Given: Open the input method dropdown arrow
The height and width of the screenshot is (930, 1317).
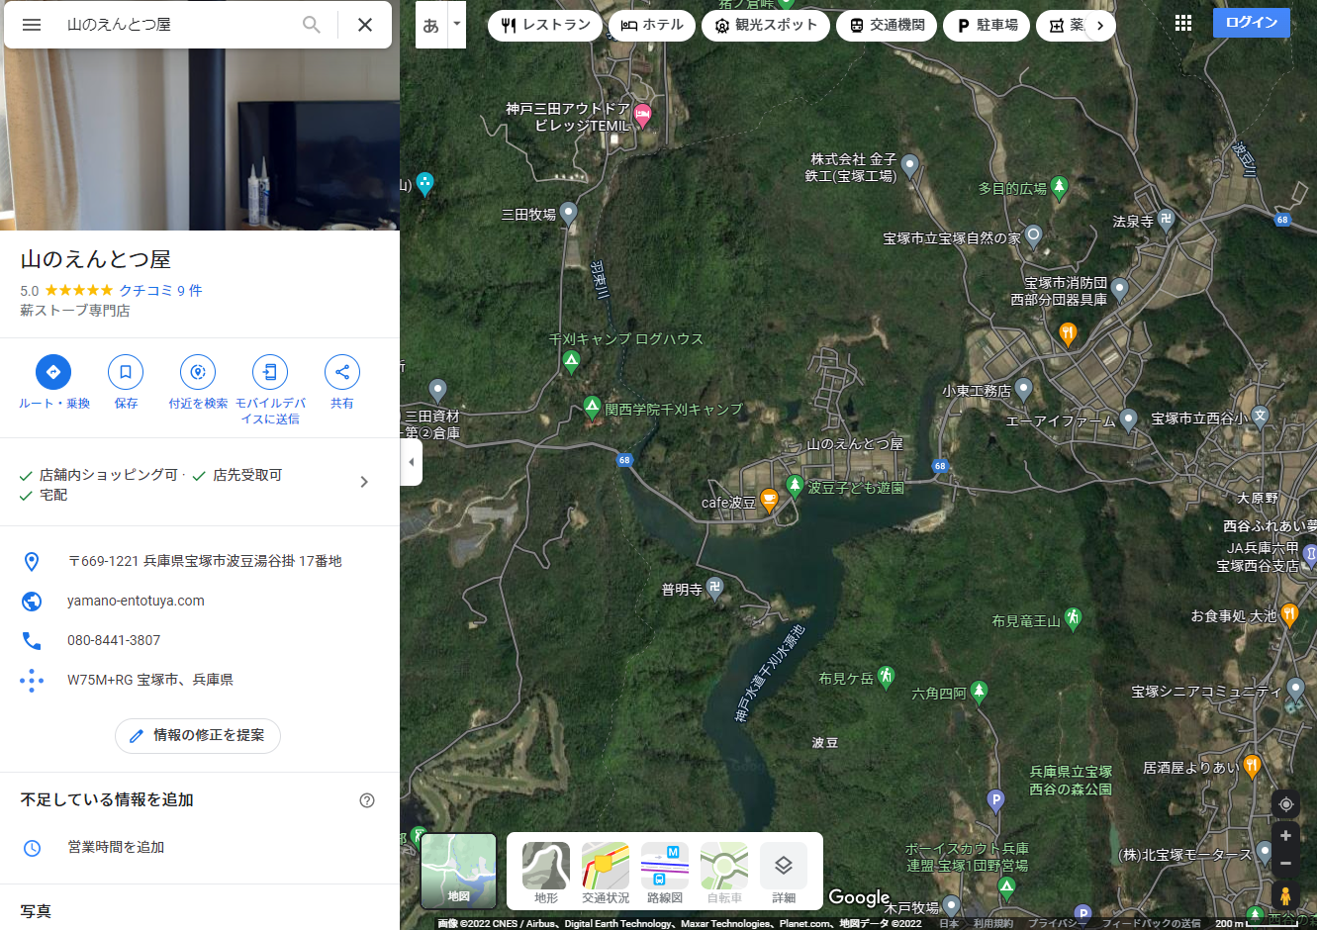Looking at the screenshot, I should pos(456,25).
